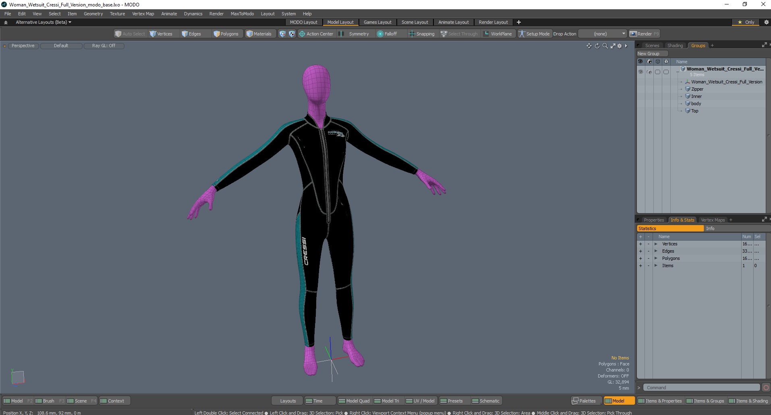Toggle visibility column header eye icon
This screenshot has width=771, height=415.
(x=640, y=62)
